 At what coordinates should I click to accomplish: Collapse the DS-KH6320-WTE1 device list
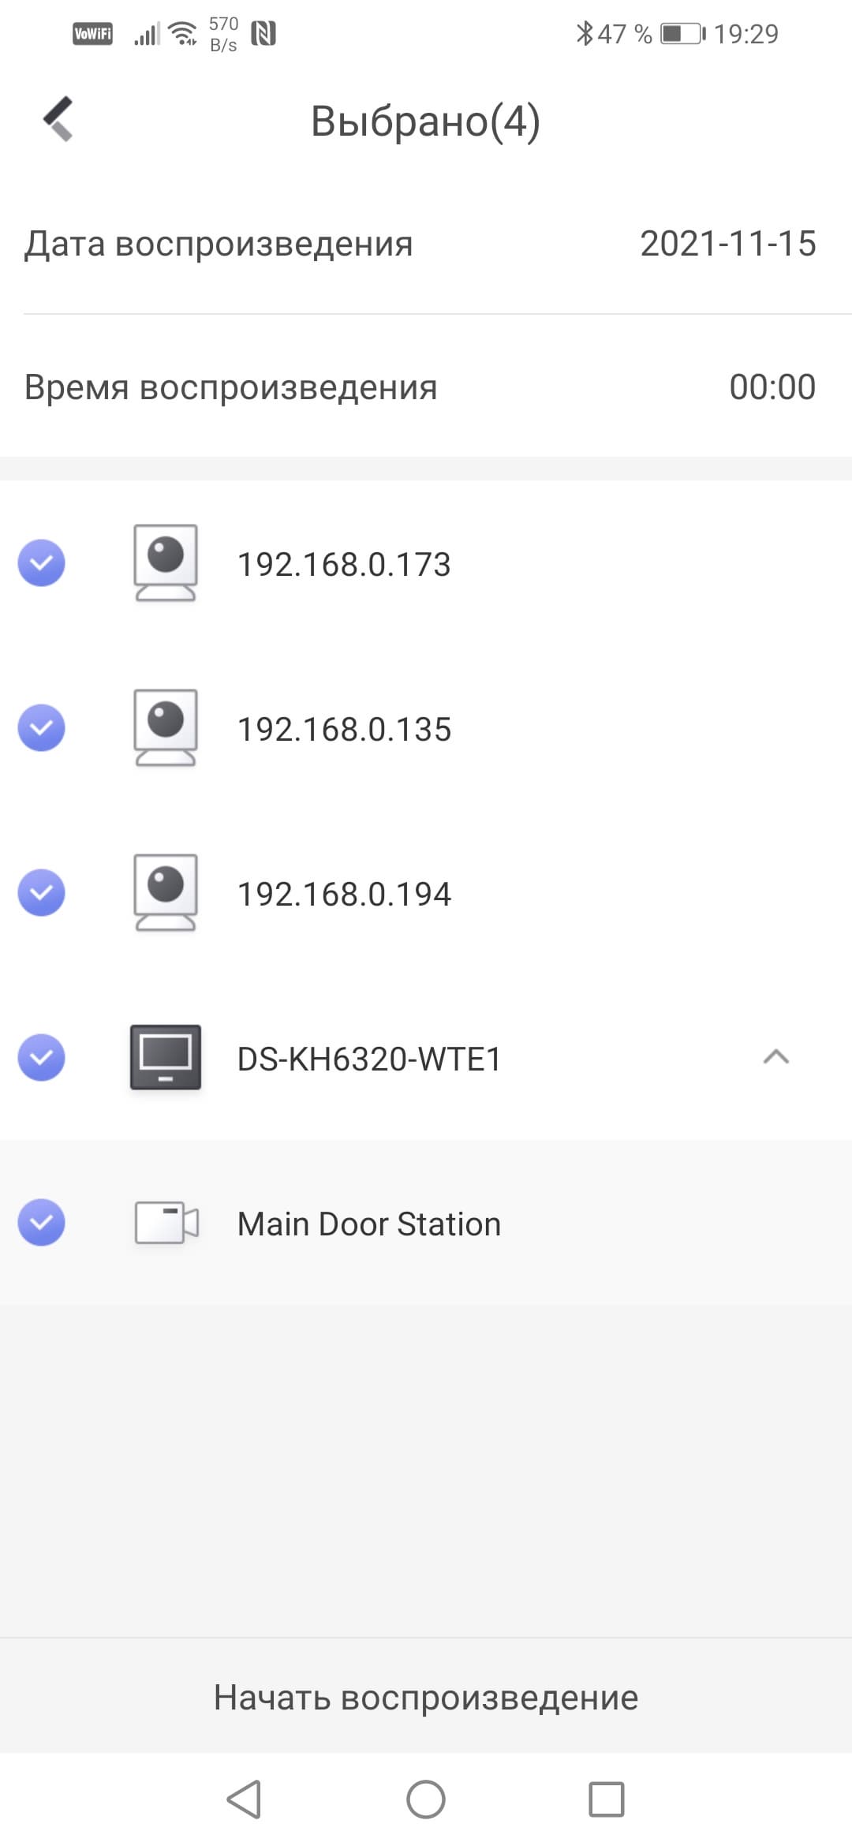(x=775, y=1058)
